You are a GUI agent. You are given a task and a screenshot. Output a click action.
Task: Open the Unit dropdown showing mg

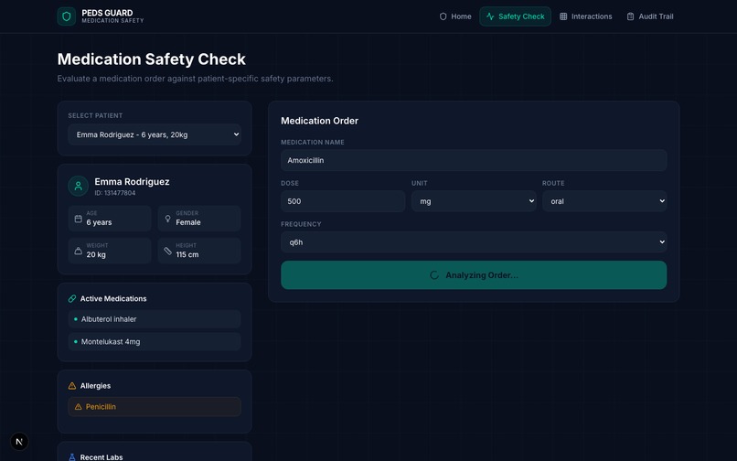[x=474, y=201]
